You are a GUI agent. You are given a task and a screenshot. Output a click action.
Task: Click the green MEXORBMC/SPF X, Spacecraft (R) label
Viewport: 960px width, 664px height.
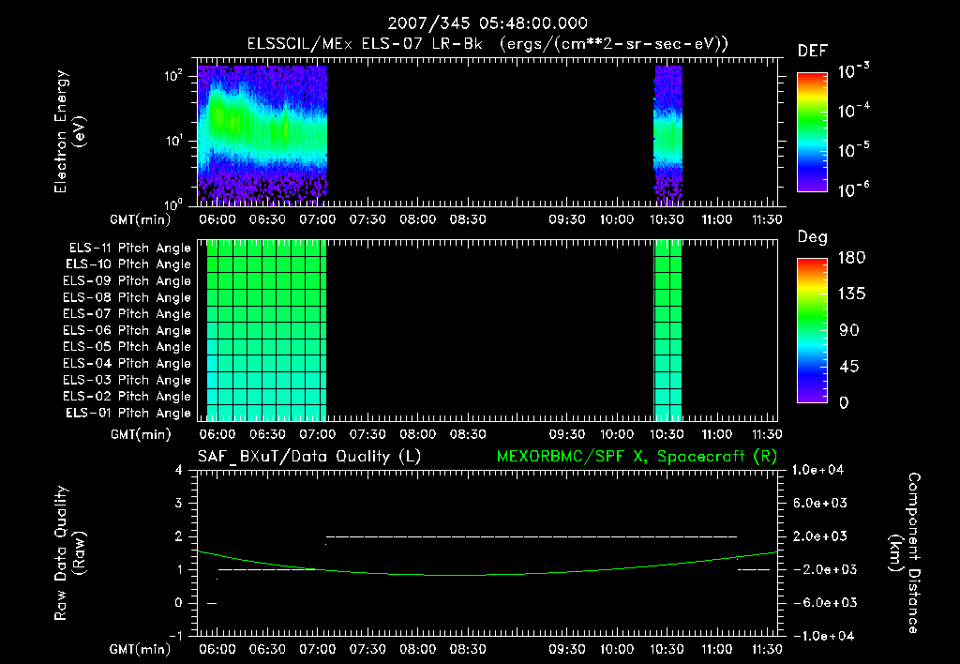click(637, 457)
